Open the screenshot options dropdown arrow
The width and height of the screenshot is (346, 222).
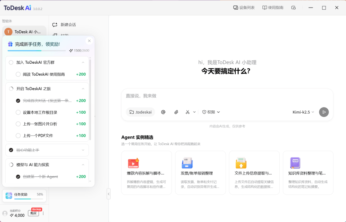pyautogui.click(x=194, y=112)
